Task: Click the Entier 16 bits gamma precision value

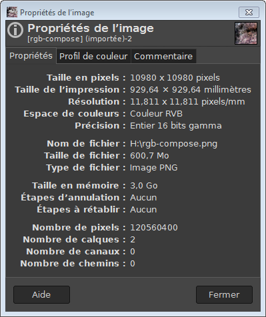Action: click(176, 126)
